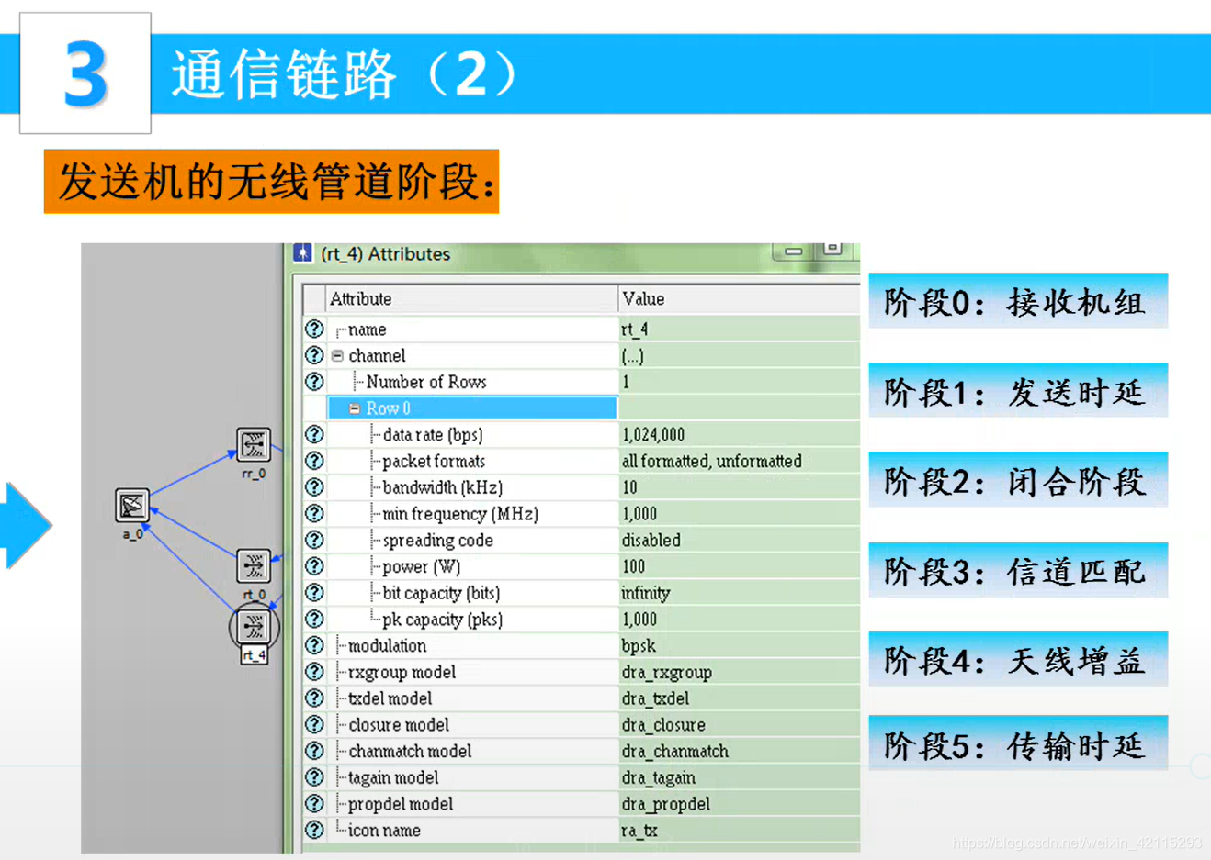Click the min frequency (MHz) attribute label
This screenshot has width=1211, height=860.
460,514
